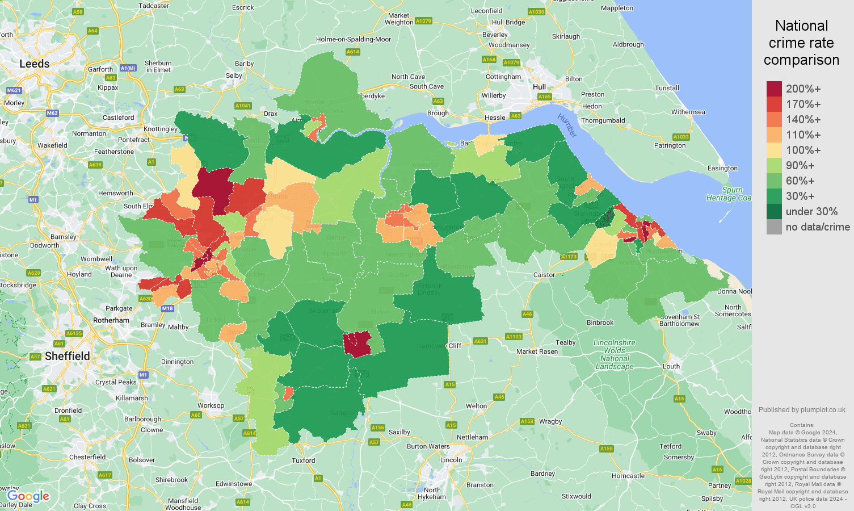Click the Worksop town label
The height and width of the screenshot is (511, 854).
(211, 405)
